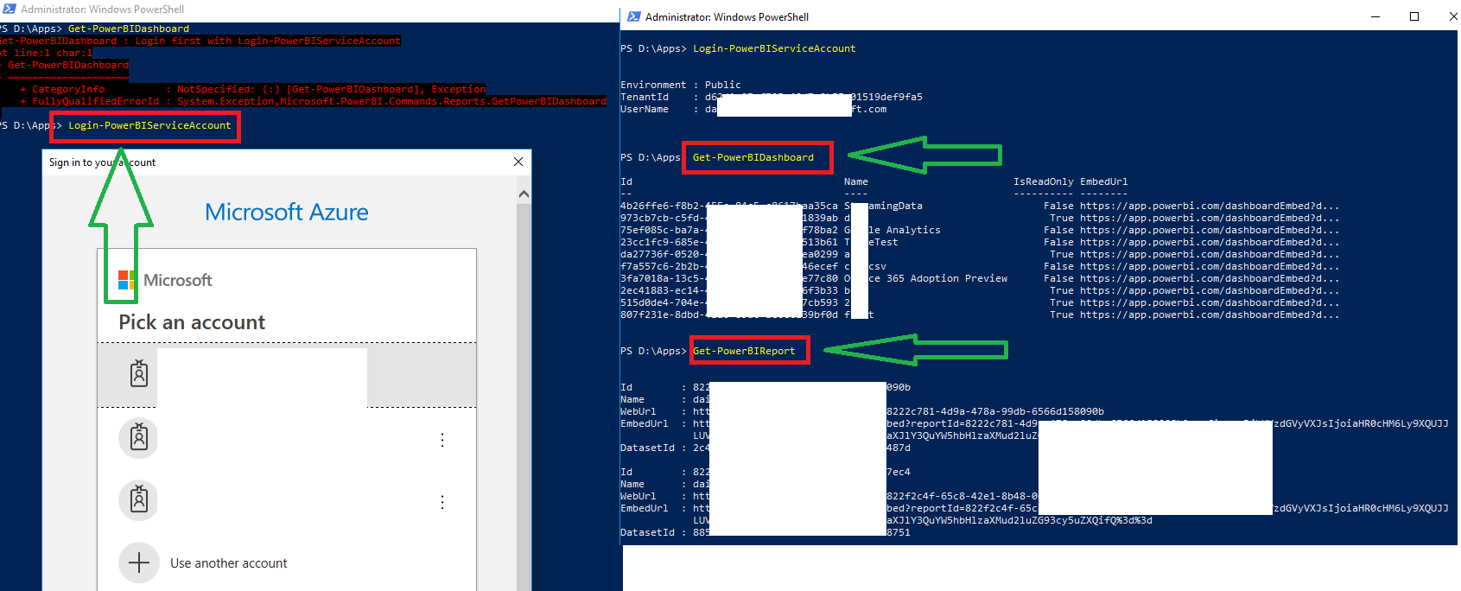Open options menu for third account

(x=442, y=502)
